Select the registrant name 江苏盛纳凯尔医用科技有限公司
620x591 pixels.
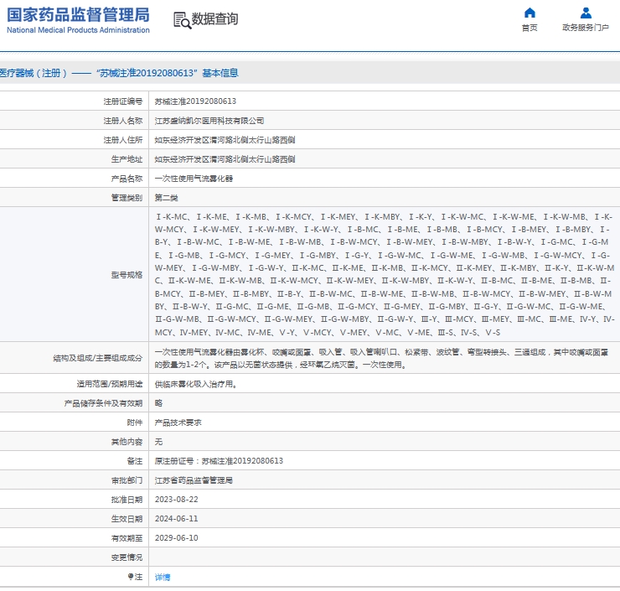[209, 121]
